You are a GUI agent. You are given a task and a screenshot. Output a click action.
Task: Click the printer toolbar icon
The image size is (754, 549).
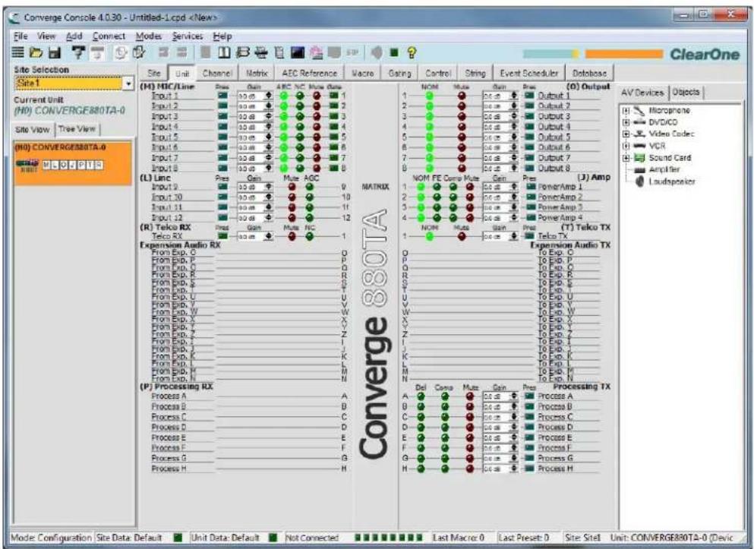[x=262, y=52]
